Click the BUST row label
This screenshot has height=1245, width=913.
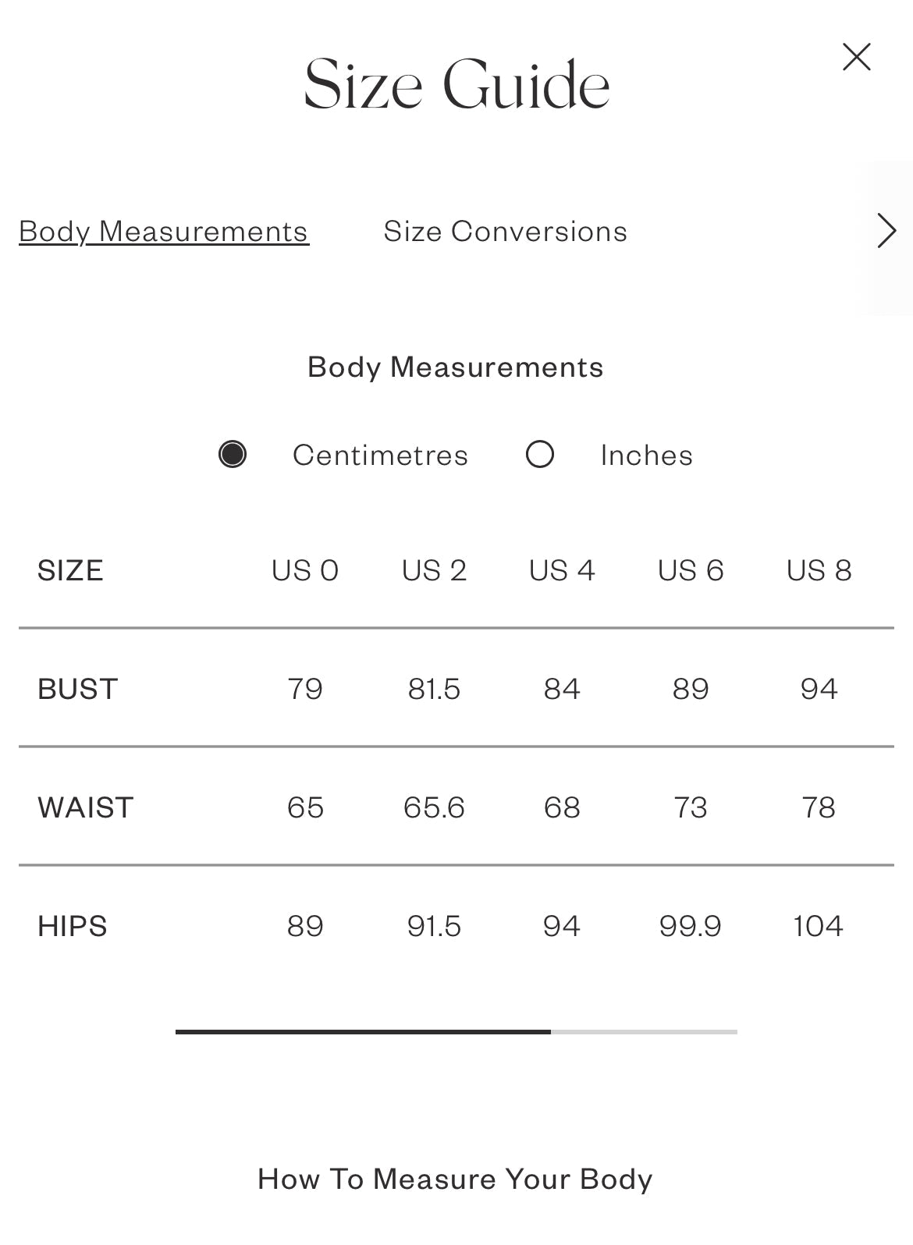pos(78,689)
